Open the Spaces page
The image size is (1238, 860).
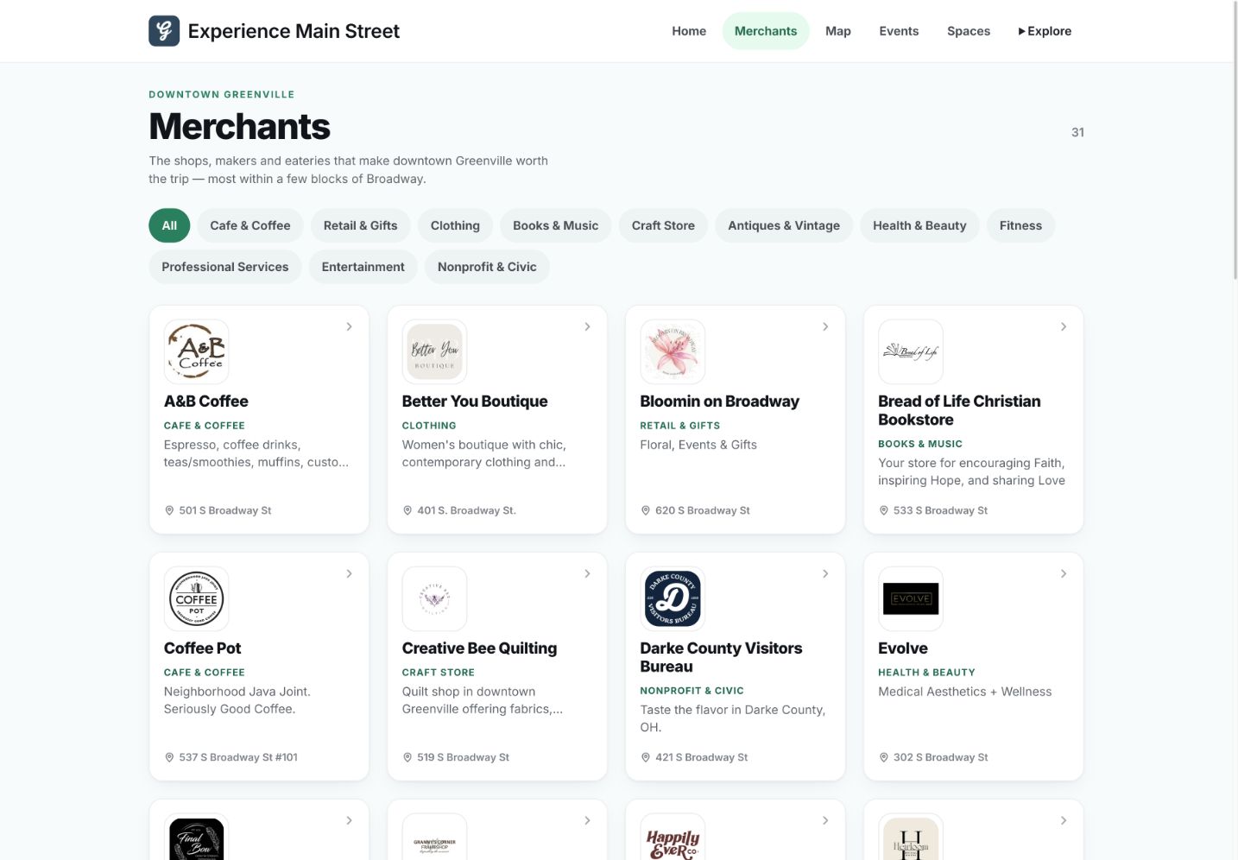(x=969, y=31)
